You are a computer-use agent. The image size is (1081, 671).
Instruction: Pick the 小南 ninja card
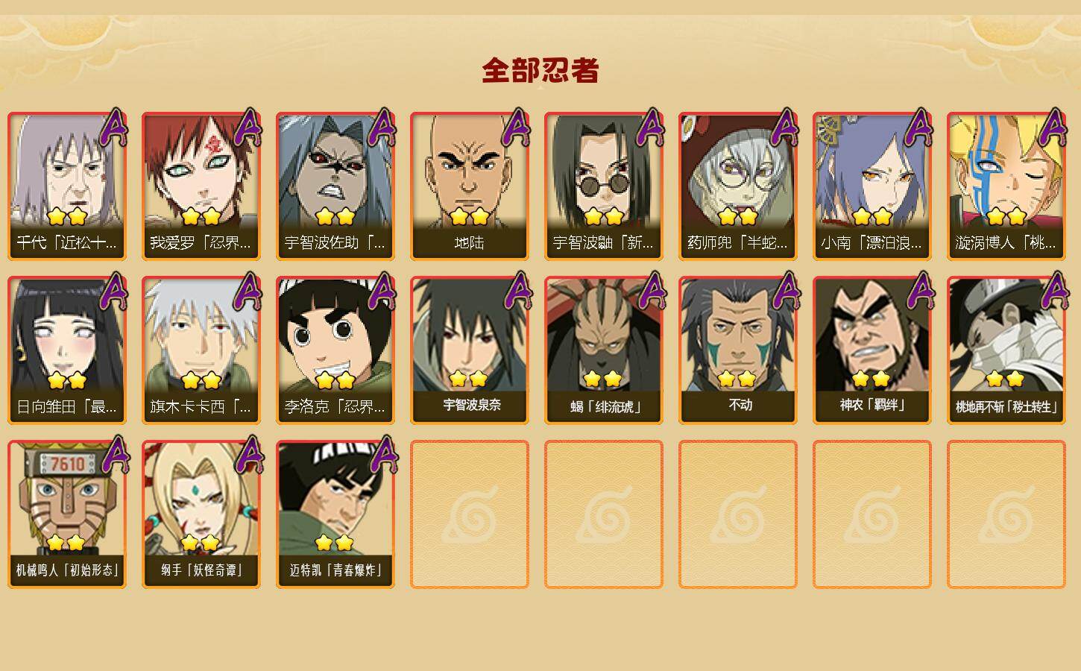tap(872, 186)
